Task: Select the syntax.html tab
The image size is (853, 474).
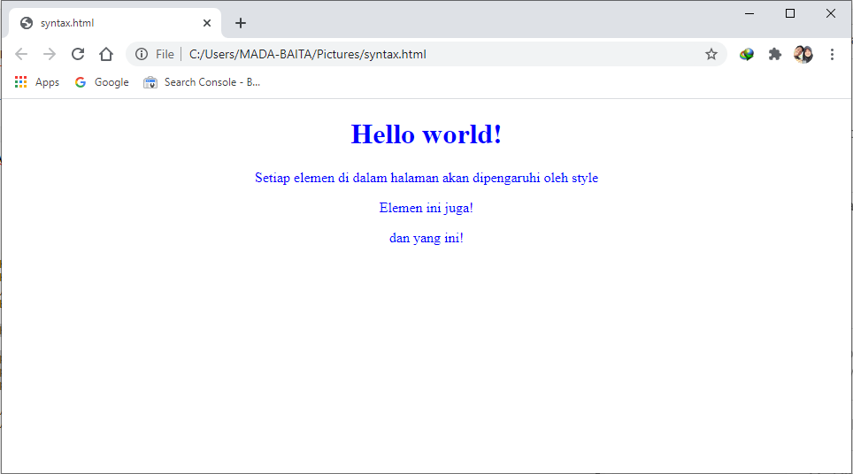Action: (115, 23)
